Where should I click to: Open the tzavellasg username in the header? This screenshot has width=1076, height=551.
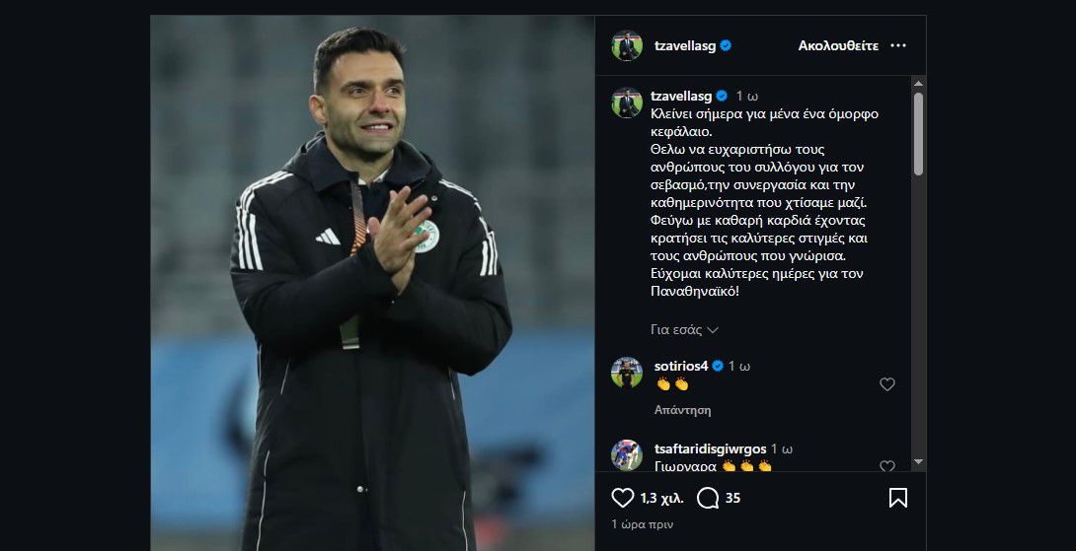(683, 45)
